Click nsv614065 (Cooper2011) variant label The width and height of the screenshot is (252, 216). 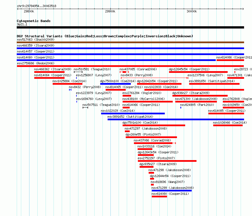(124, 87)
